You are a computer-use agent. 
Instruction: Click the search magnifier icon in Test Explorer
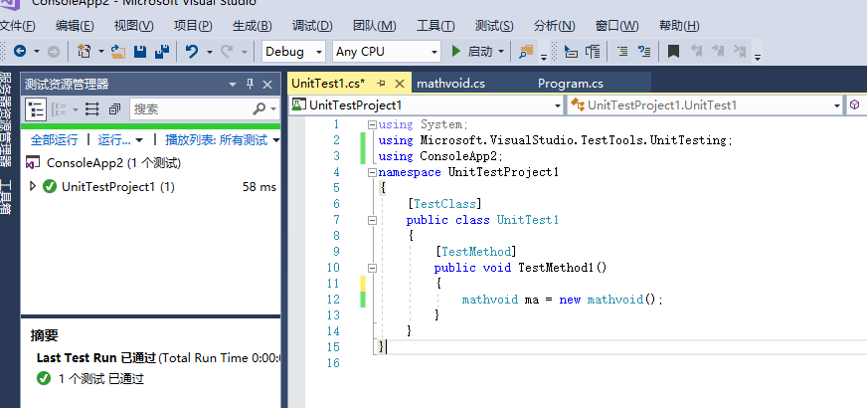pos(259,109)
